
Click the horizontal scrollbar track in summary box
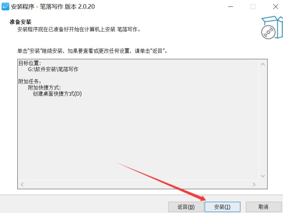tap(138, 184)
